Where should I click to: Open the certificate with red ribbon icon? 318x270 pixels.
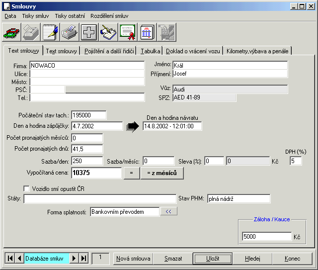(x=128, y=32)
